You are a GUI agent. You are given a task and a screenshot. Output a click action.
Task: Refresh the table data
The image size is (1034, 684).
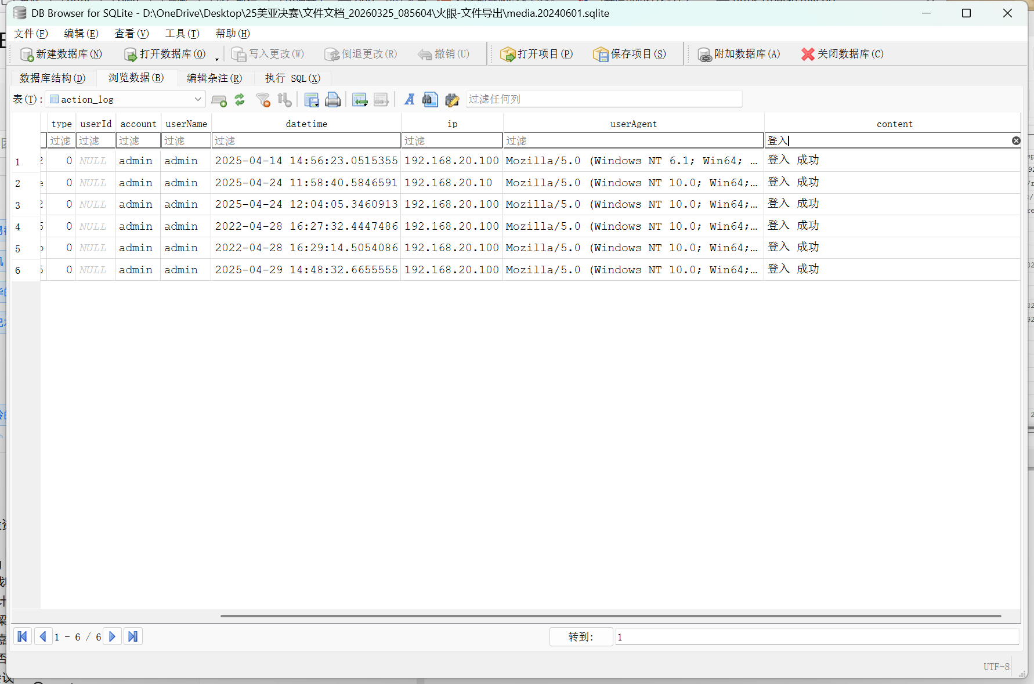(240, 100)
